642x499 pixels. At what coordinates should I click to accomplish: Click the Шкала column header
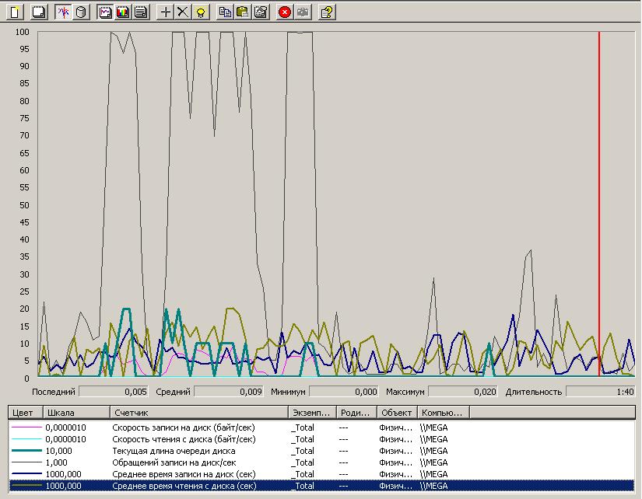pos(75,413)
